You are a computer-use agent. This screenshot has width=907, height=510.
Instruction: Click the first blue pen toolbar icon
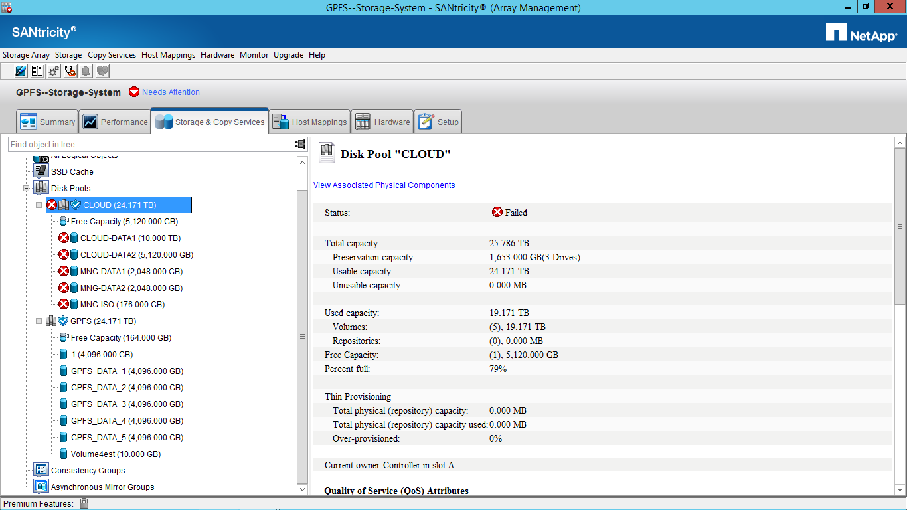[21, 71]
